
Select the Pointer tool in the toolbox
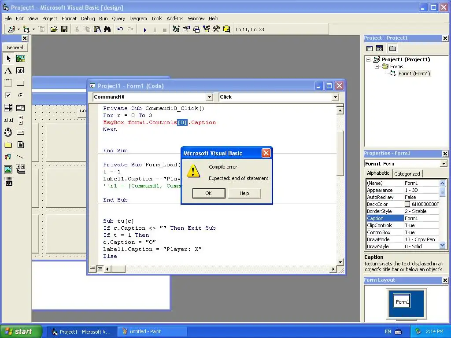point(8,59)
